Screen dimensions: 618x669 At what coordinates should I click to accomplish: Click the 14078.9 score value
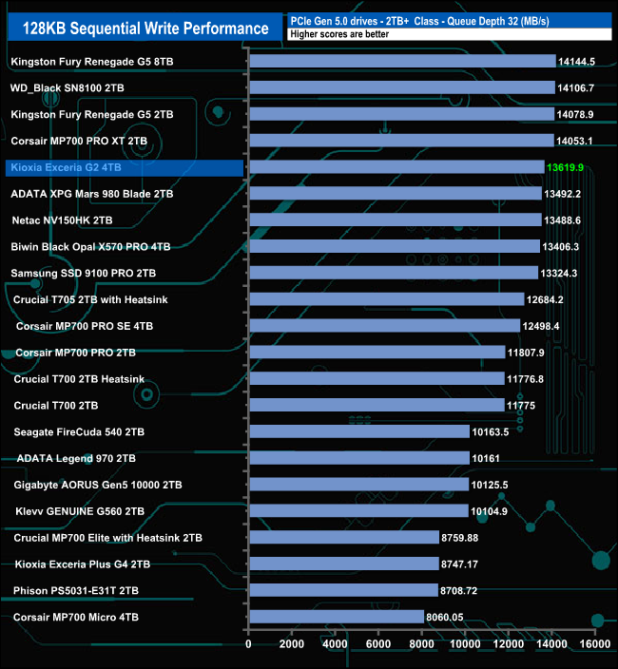pyautogui.click(x=575, y=114)
